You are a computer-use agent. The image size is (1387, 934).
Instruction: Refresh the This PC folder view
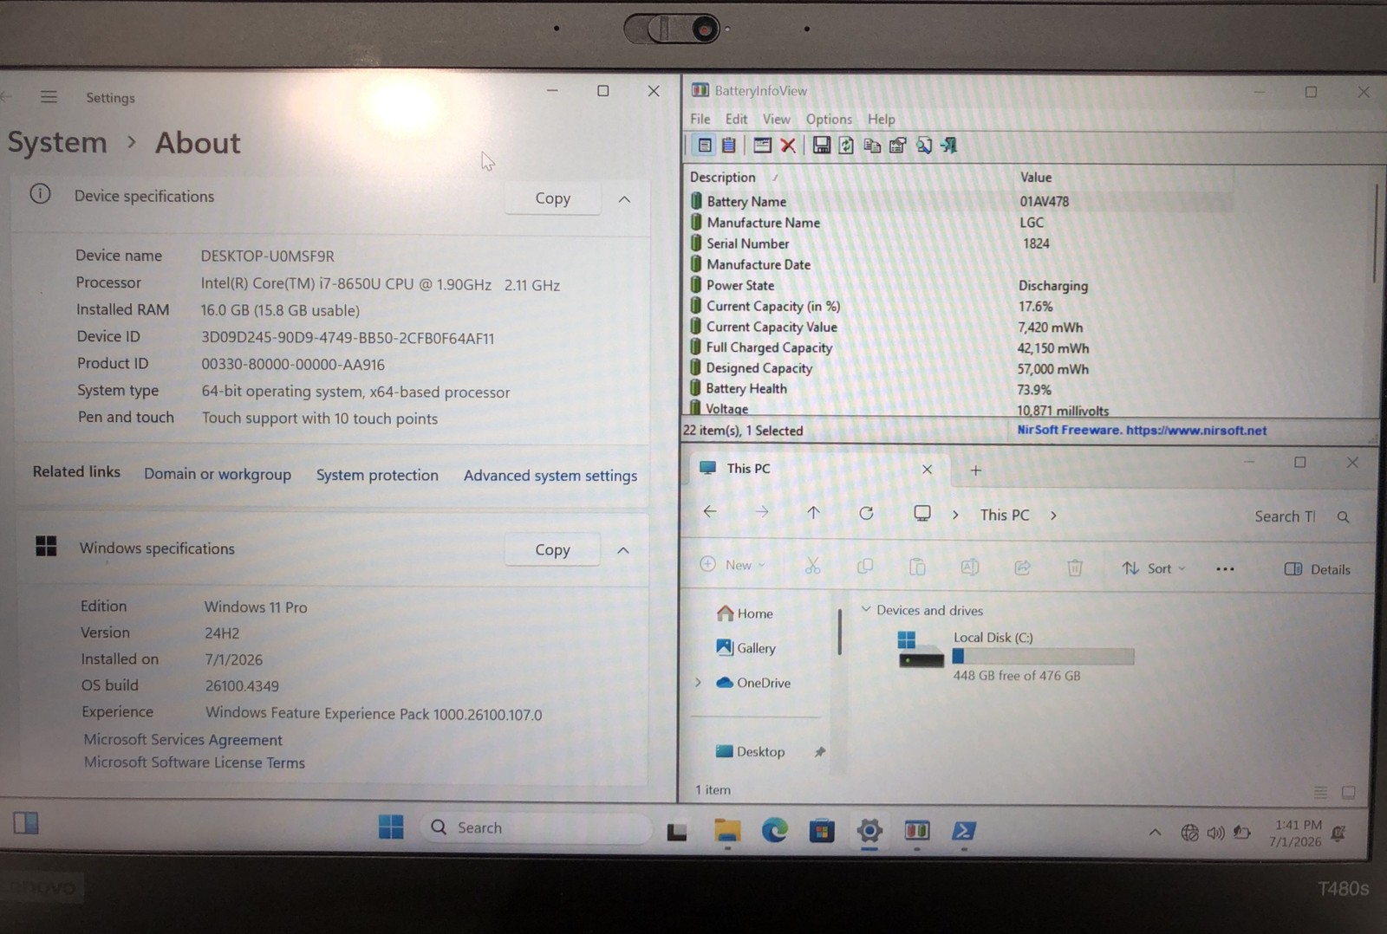pyautogui.click(x=866, y=513)
